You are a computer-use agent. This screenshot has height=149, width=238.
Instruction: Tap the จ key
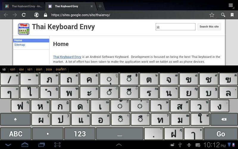click(x=169, y=79)
